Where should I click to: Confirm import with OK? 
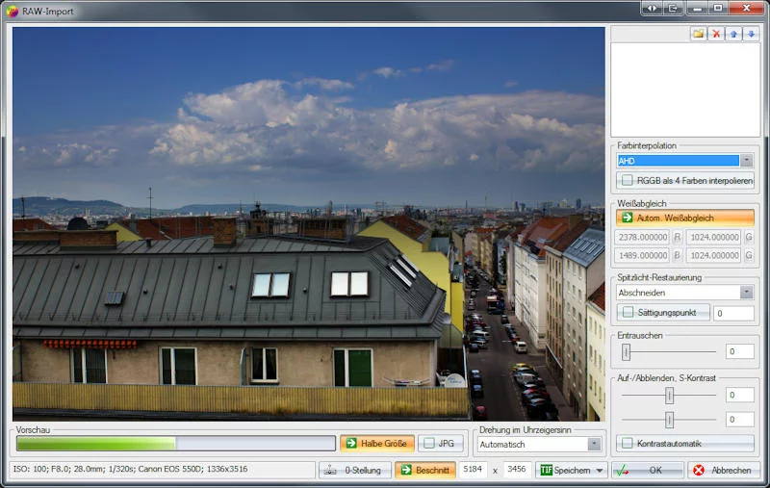647,470
